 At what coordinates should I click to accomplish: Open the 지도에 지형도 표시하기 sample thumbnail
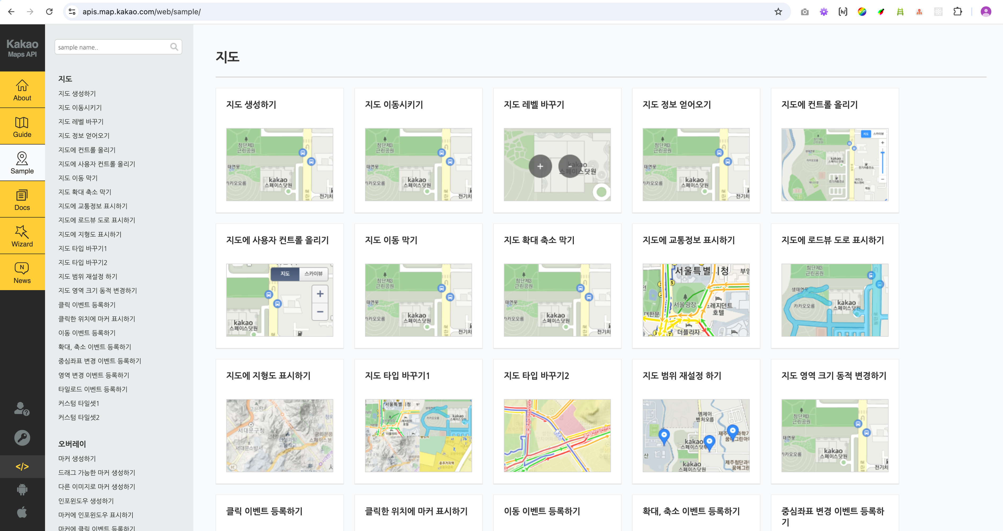279,435
